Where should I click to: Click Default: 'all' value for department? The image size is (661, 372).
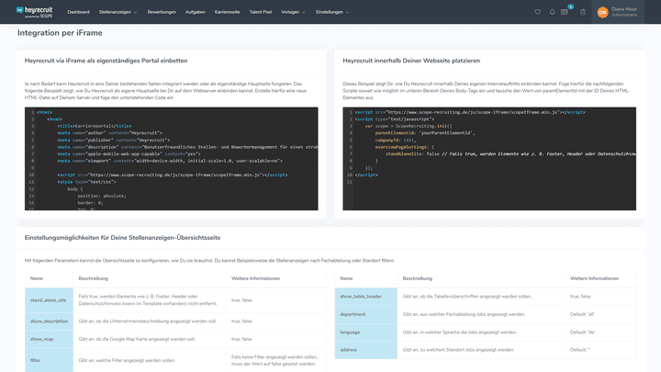click(582, 314)
